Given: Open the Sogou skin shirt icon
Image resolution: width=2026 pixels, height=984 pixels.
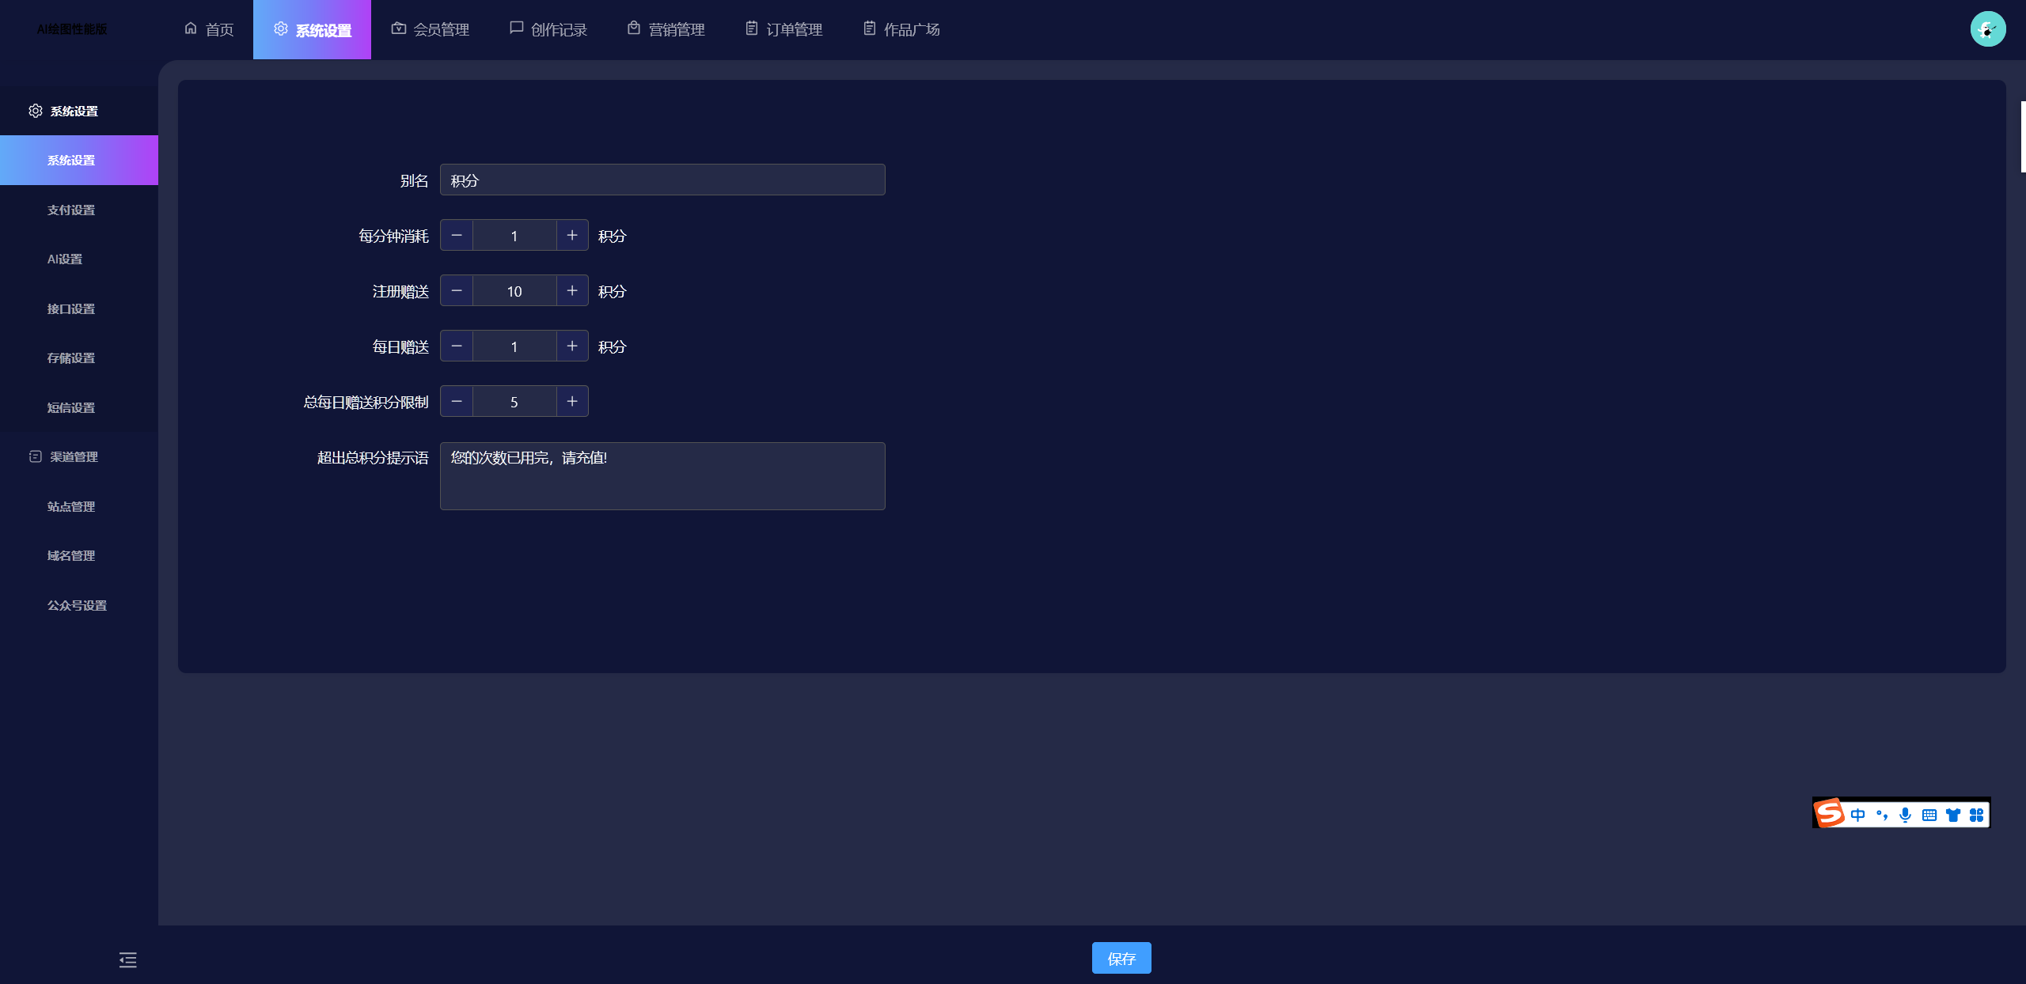Looking at the screenshot, I should click(x=1952, y=815).
